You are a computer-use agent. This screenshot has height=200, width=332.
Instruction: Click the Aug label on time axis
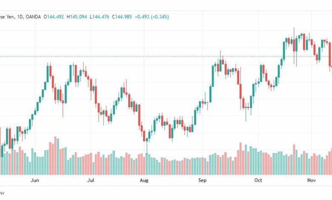[144, 180]
